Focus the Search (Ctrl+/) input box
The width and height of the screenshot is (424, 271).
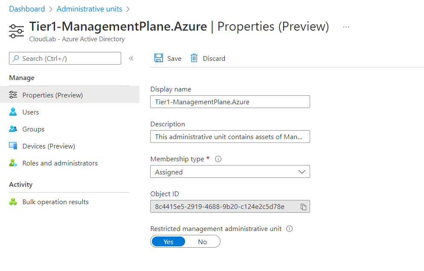coord(65,58)
